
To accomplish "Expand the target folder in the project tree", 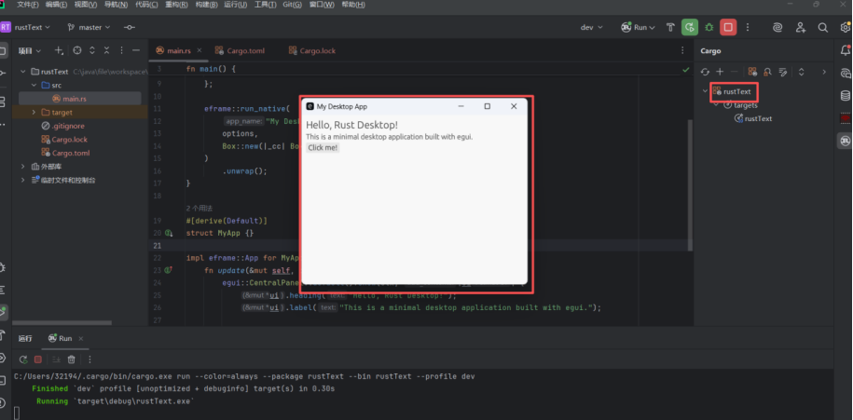I will tap(34, 113).
